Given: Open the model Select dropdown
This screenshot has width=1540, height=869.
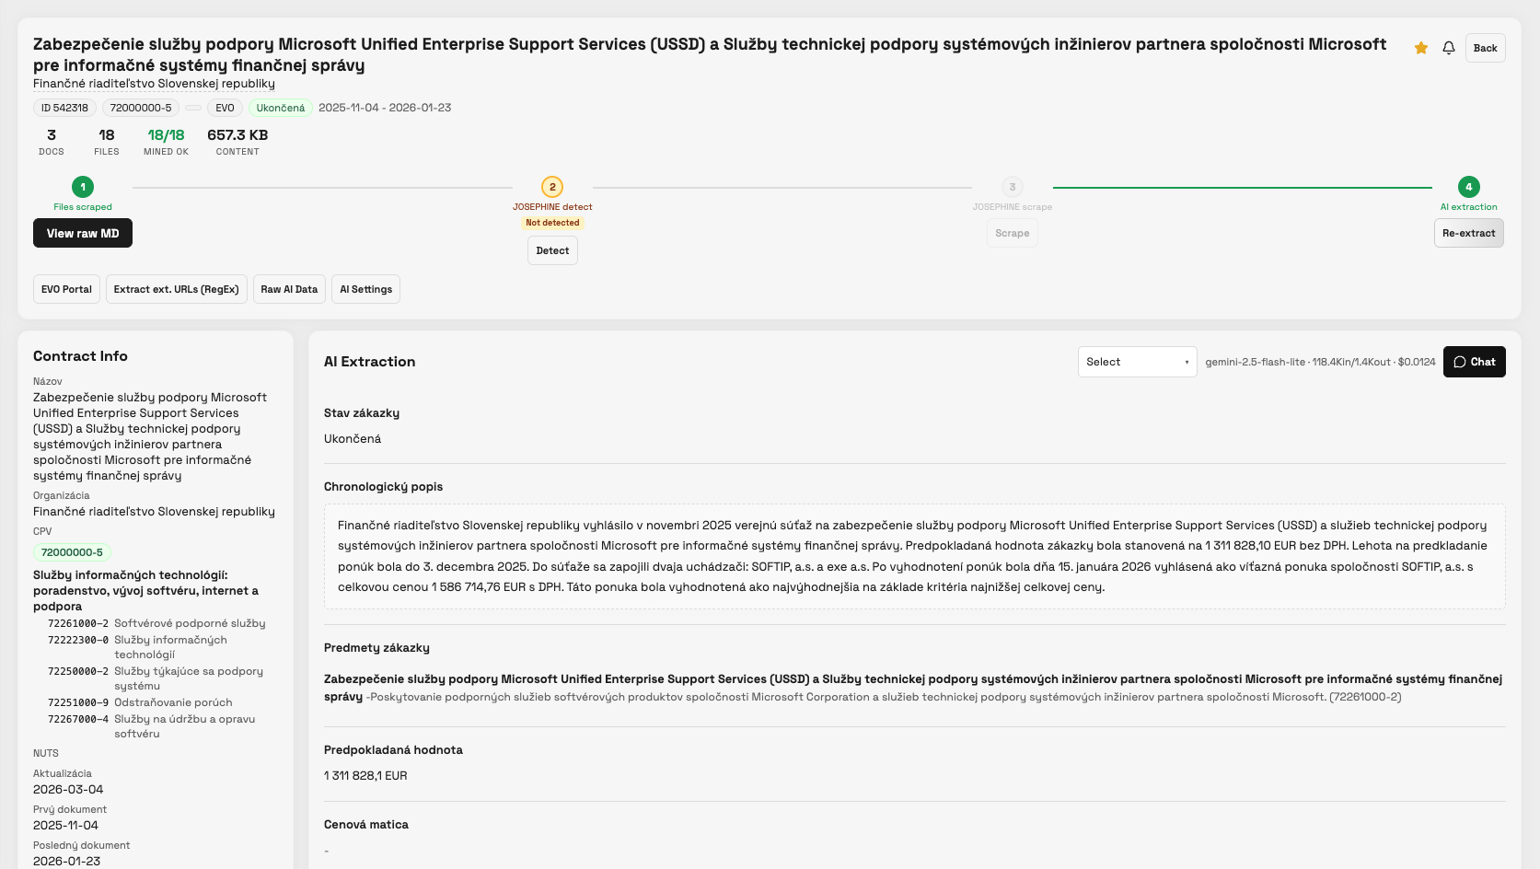Looking at the screenshot, I should point(1137,362).
